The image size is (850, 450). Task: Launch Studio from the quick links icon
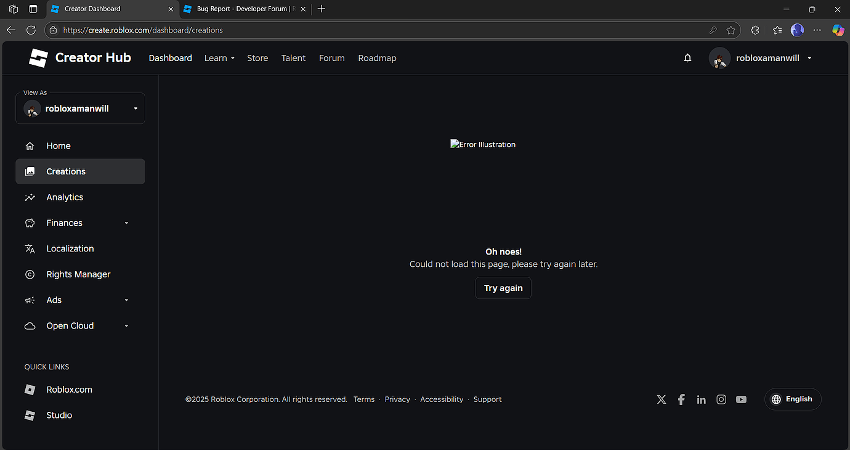pyautogui.click(x=30, y=415)
